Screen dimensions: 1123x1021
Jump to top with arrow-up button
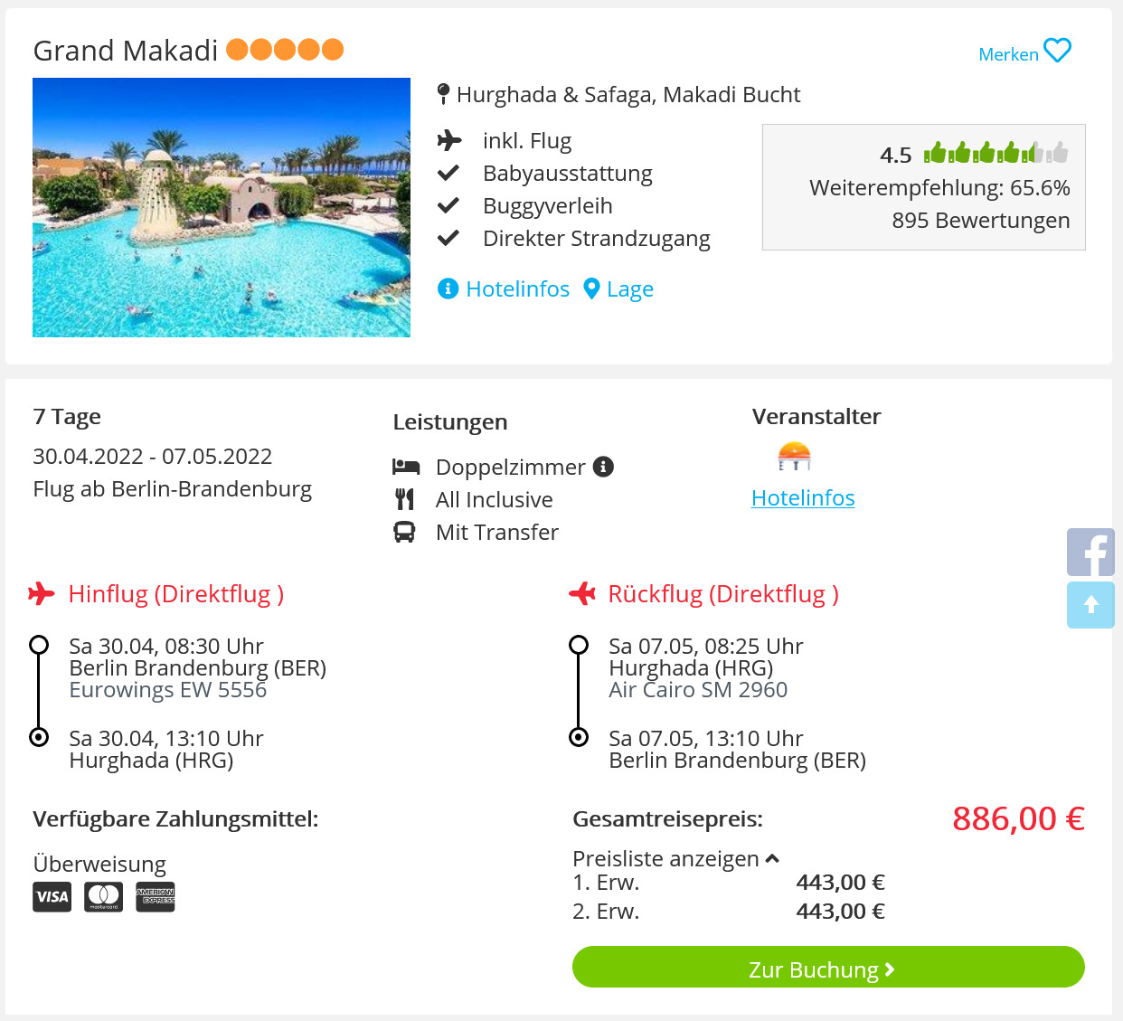(1090, 605)
